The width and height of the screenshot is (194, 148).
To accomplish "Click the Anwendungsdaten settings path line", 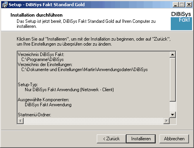I will pyautogui.click(x=84, y=70).
